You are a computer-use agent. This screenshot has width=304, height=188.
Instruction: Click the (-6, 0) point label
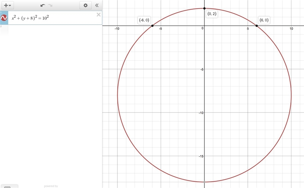(144, 20)
